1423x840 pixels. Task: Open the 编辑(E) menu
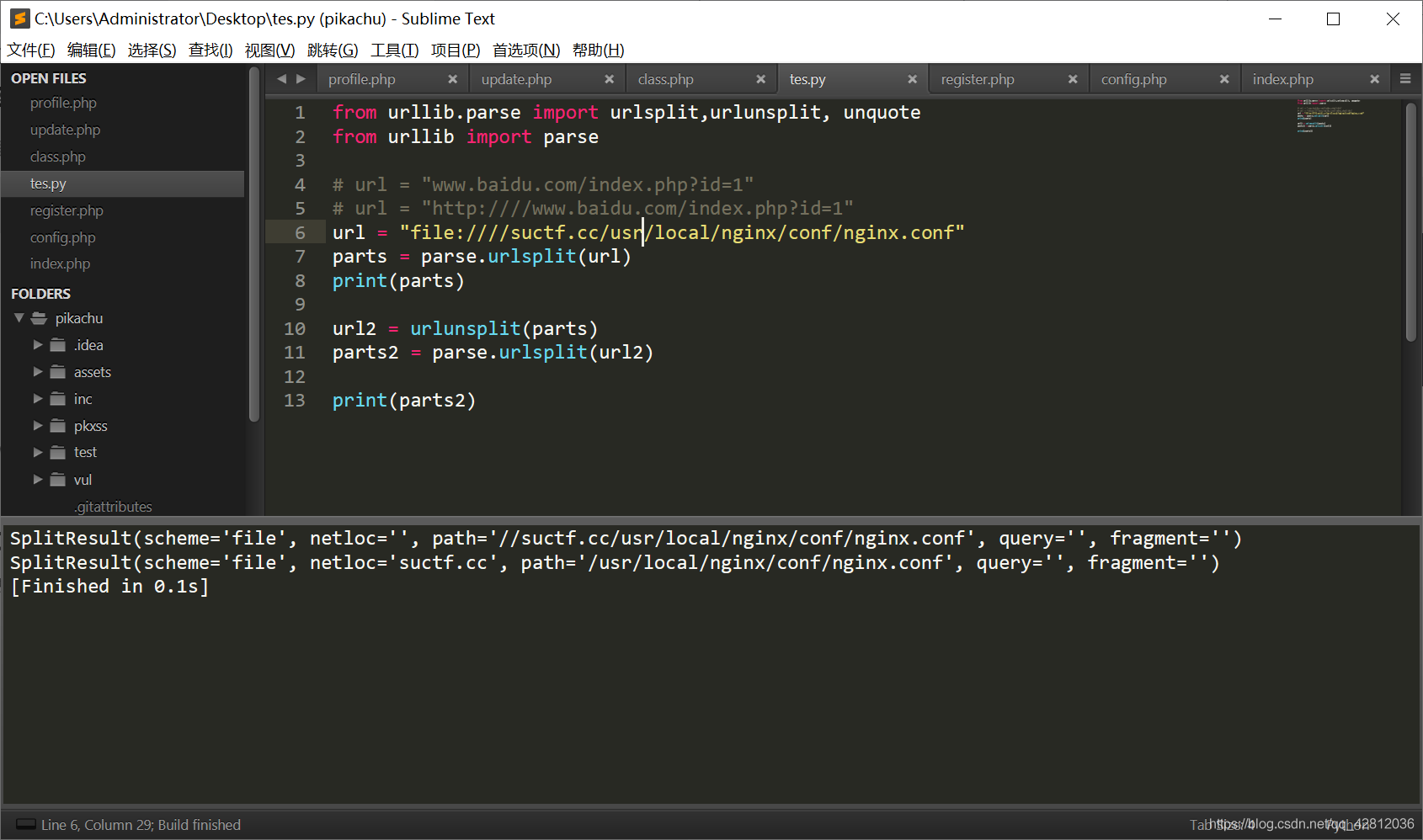[x=91, y=51]
